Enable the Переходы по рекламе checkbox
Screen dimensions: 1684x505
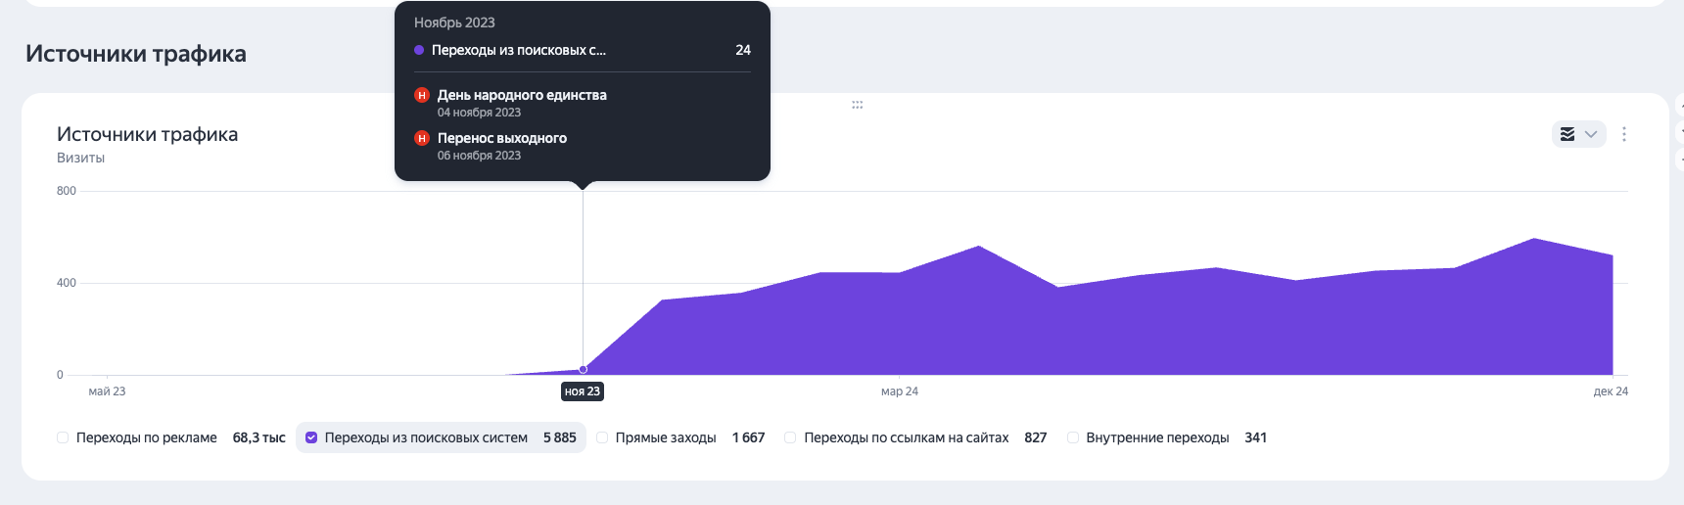click(x=63, y=437)
